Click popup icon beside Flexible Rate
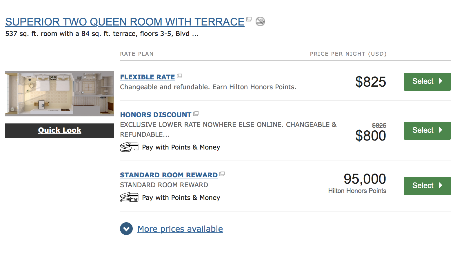Viewport: 455px width, 255px height. (x=179, y=76)
